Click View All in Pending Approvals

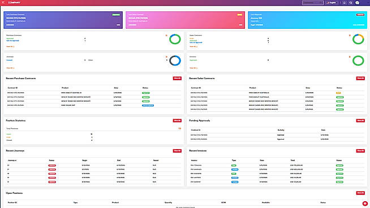(360, 120)
